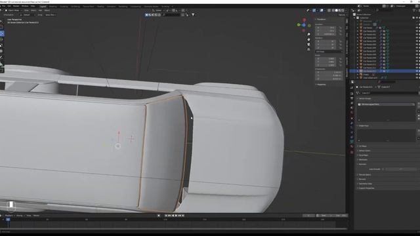Open Drag Select Box option

click(51, 15)
